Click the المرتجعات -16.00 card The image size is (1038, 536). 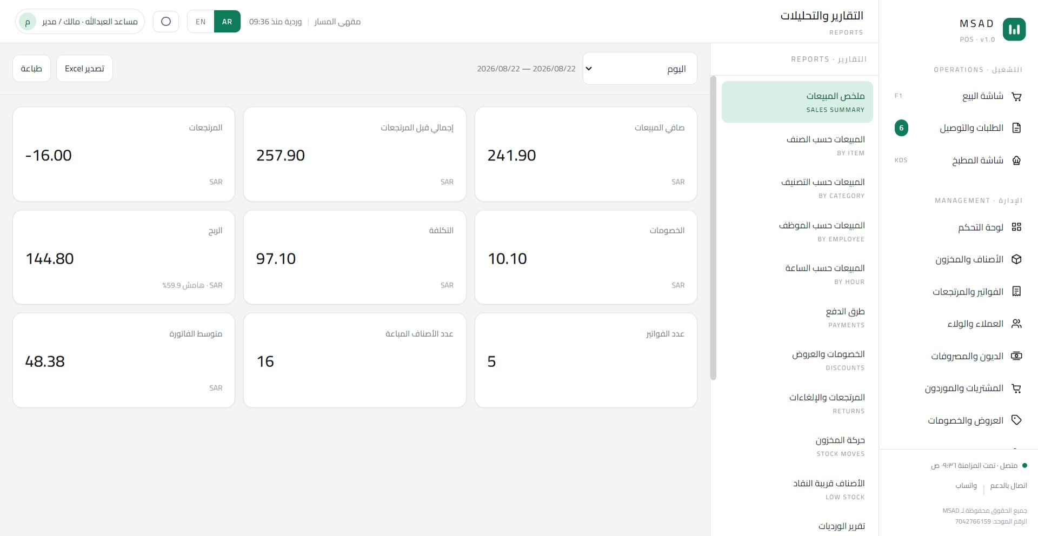(x=124, y=154)
